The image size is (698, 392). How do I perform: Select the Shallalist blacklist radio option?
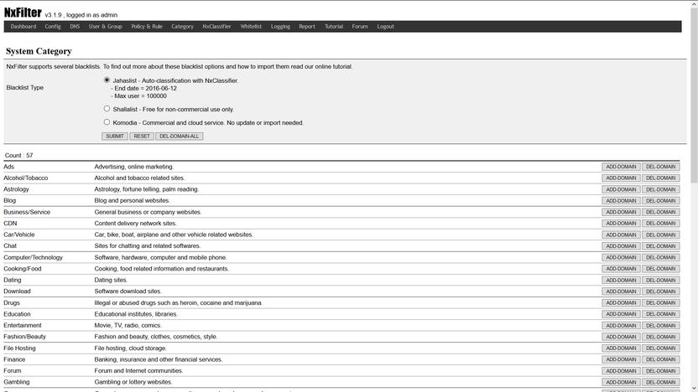(x=107, y=108)
